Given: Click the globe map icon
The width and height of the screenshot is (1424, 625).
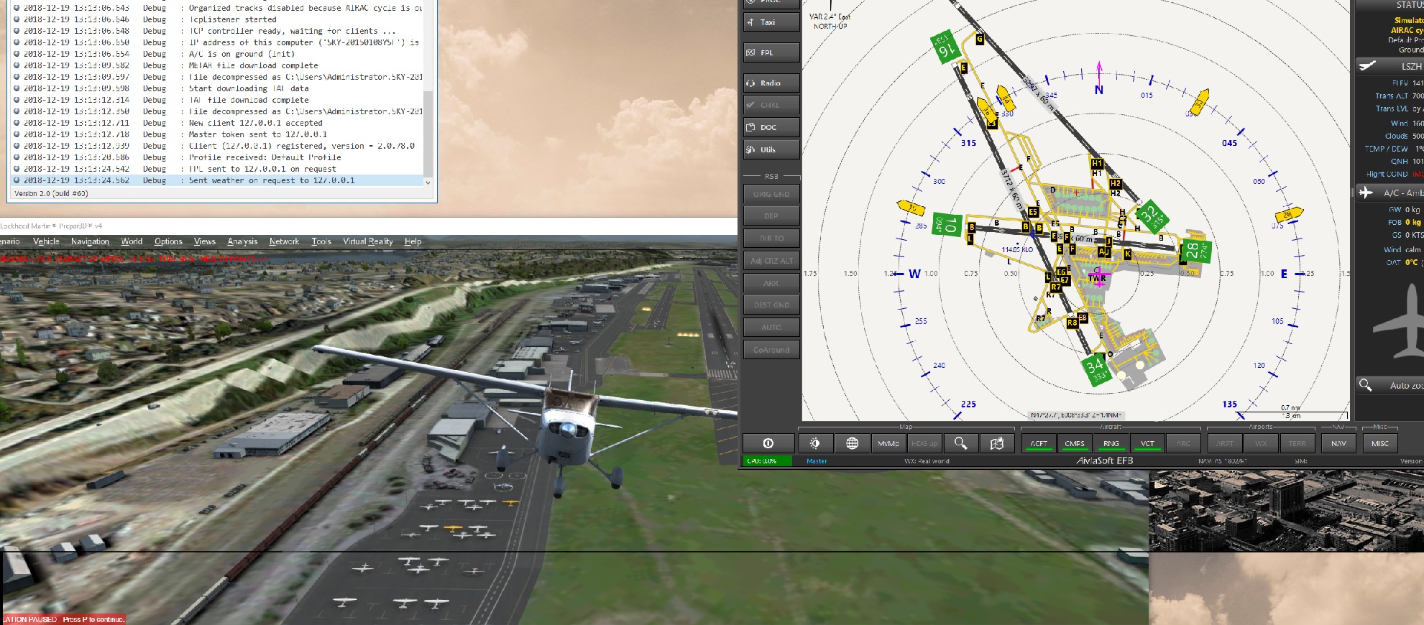Looking at the screenshot, I should [x=852, y=443].
